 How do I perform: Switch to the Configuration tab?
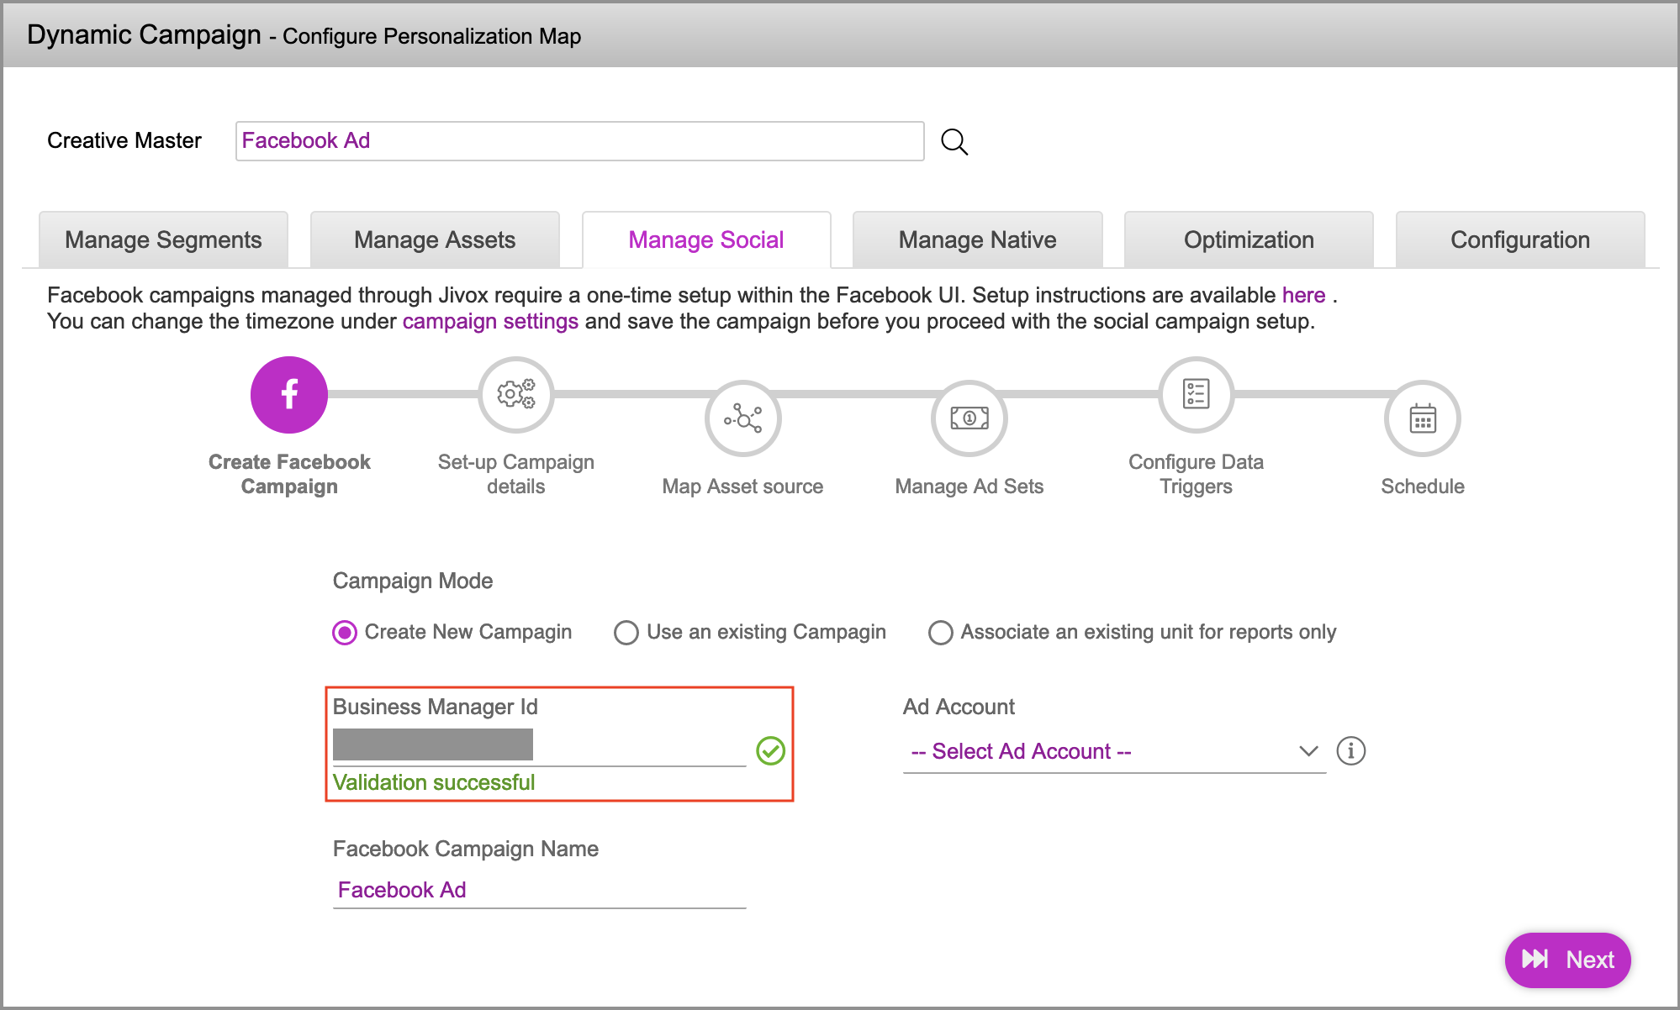(x=1519, y=240)
